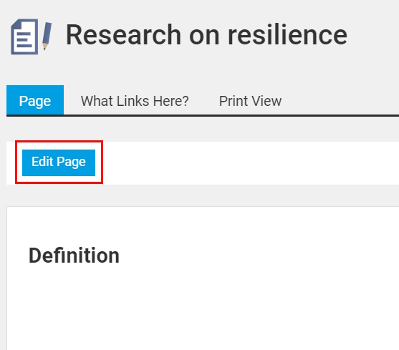
Task: Open the What Links Here? tab
Action: 135,101
